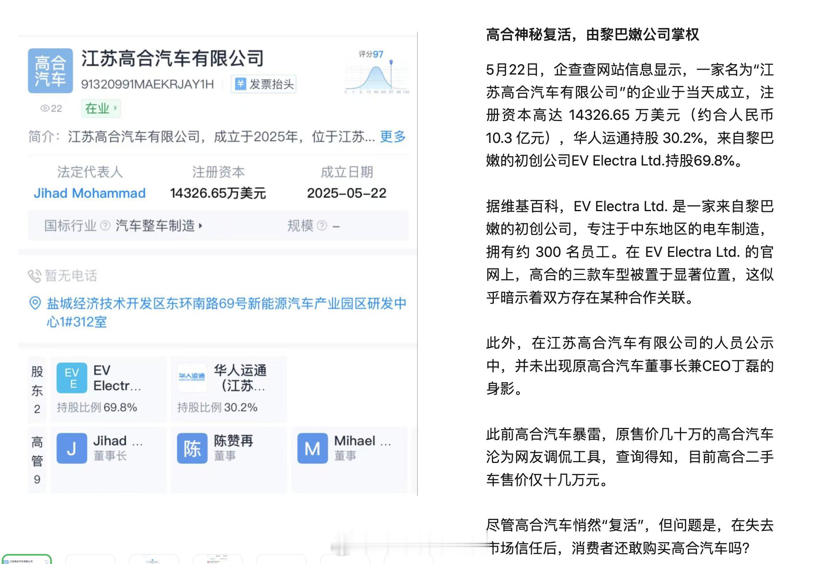Select the 股东 2 section label
Screen dimensions: 821x564
coord(37,390)
